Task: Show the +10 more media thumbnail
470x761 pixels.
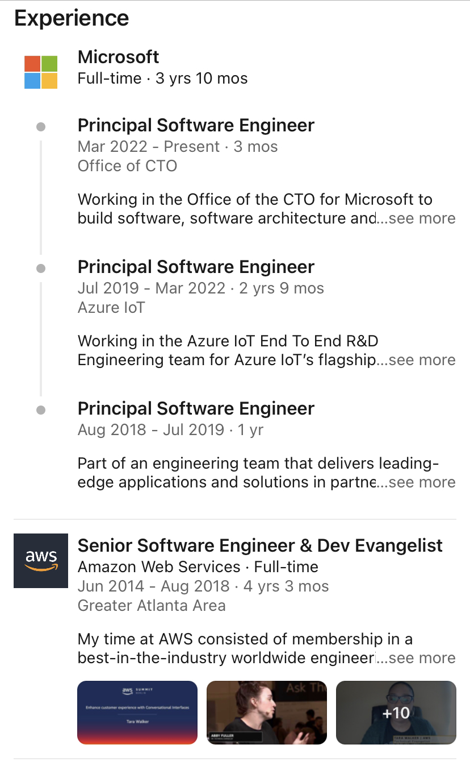Action: click(x=396, y=713)
